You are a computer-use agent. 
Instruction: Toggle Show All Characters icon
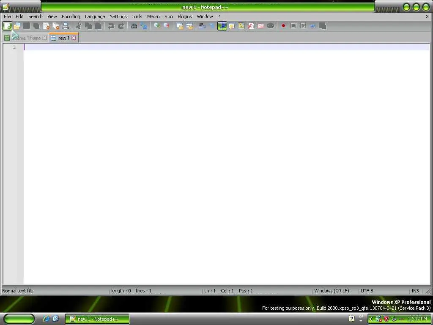pos(212,26)
